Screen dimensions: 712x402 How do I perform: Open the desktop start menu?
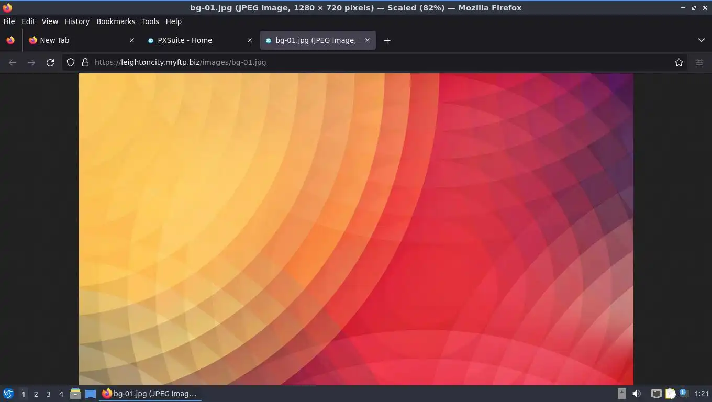[8, 394]
